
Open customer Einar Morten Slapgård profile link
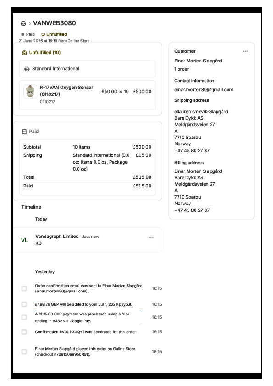point(198,61)
